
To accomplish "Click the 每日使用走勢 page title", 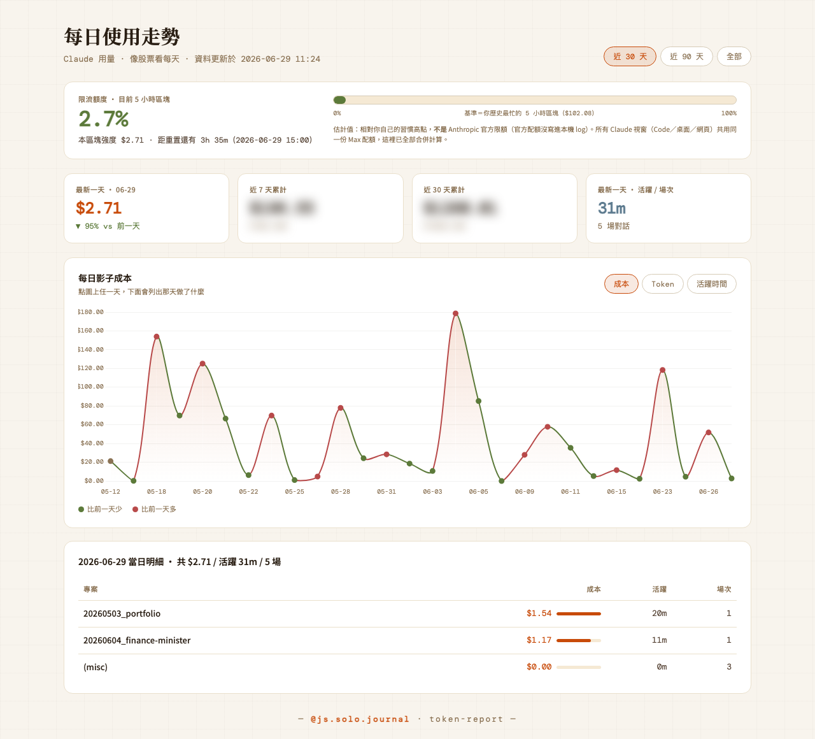I will pos(122,36).
